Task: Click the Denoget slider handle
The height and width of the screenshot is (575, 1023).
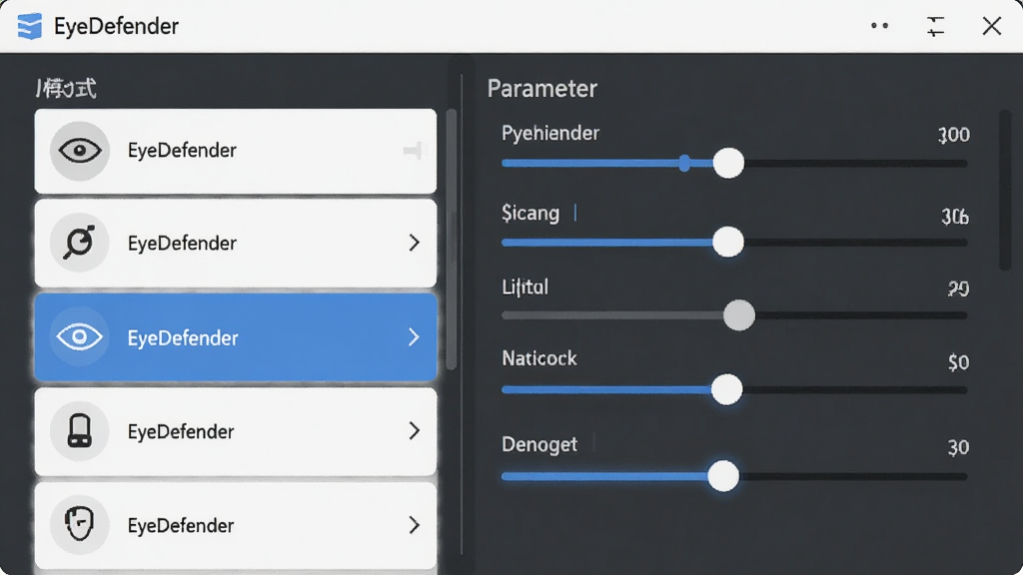Action: point(723,476)
